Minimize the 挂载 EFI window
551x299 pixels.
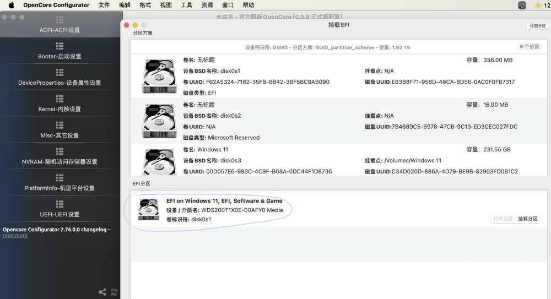pyautogui.click(x=136, y=25)
